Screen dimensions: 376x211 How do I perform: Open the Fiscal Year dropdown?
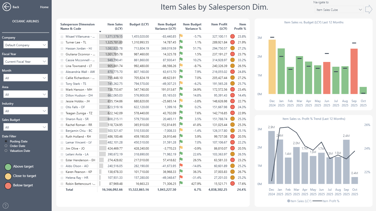(x=25, y=61)
